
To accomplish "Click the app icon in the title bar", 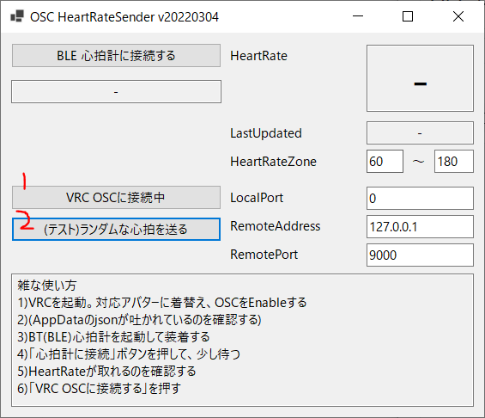I will (x=17, y=16).
